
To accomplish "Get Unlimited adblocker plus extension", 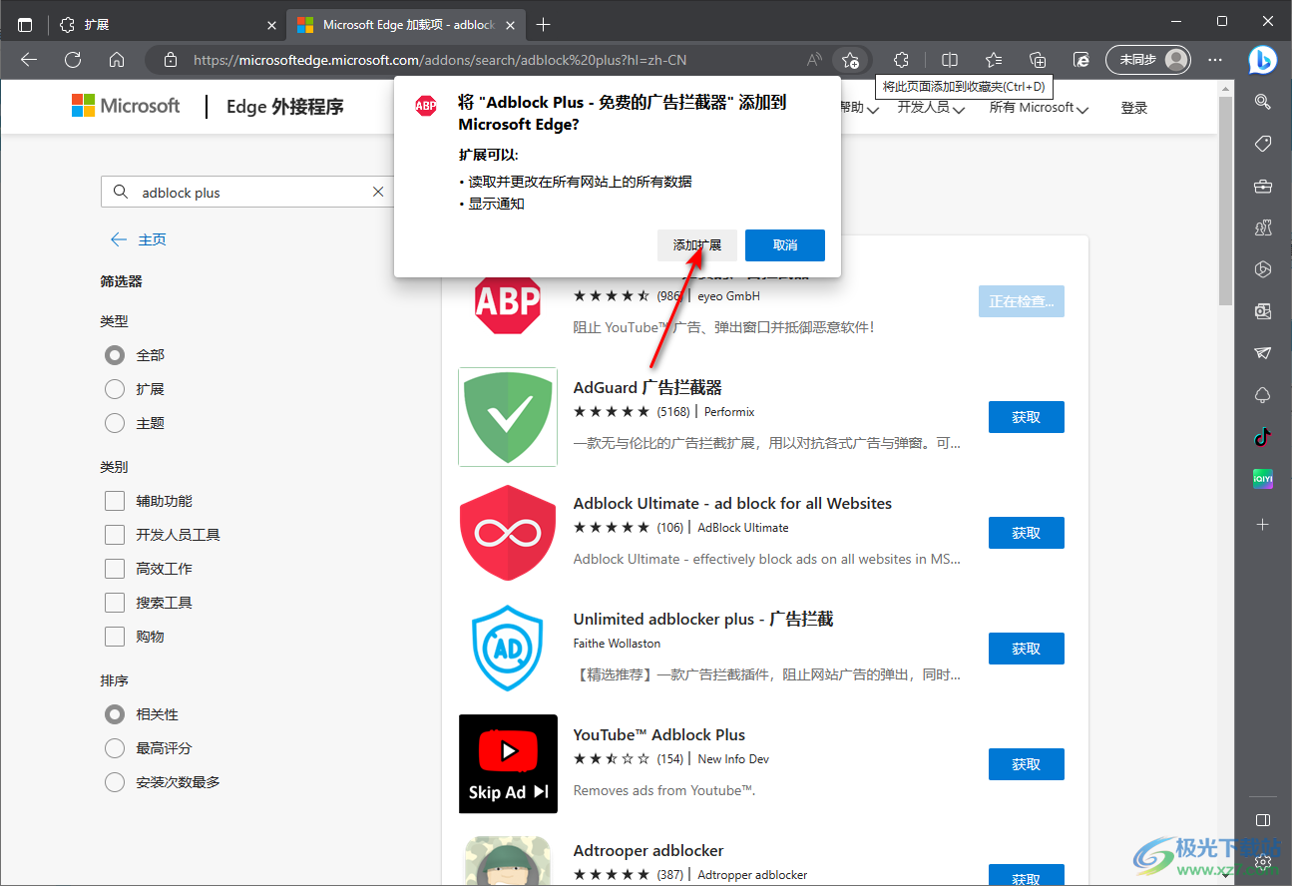I will point(1026,649).
